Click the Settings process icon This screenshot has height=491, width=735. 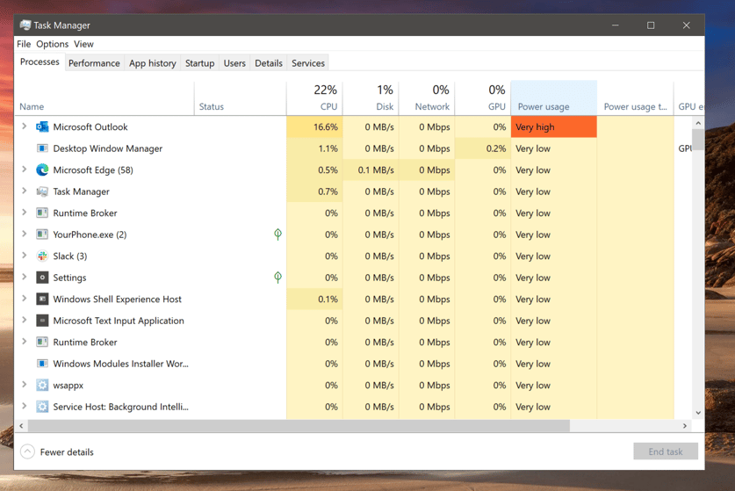[x=42, y=278]
